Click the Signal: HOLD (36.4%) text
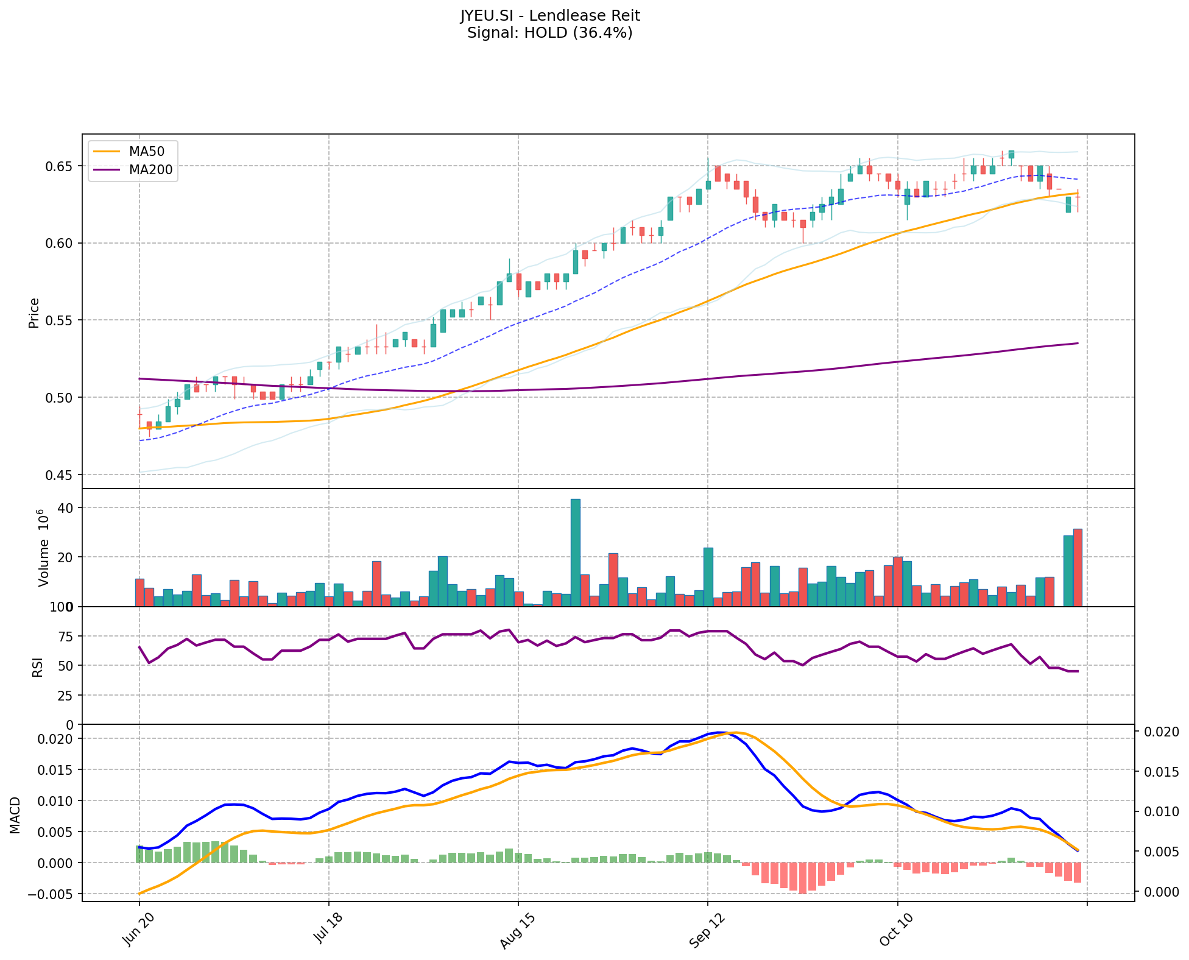The image size is (1189, 960). tap(549, 33)
